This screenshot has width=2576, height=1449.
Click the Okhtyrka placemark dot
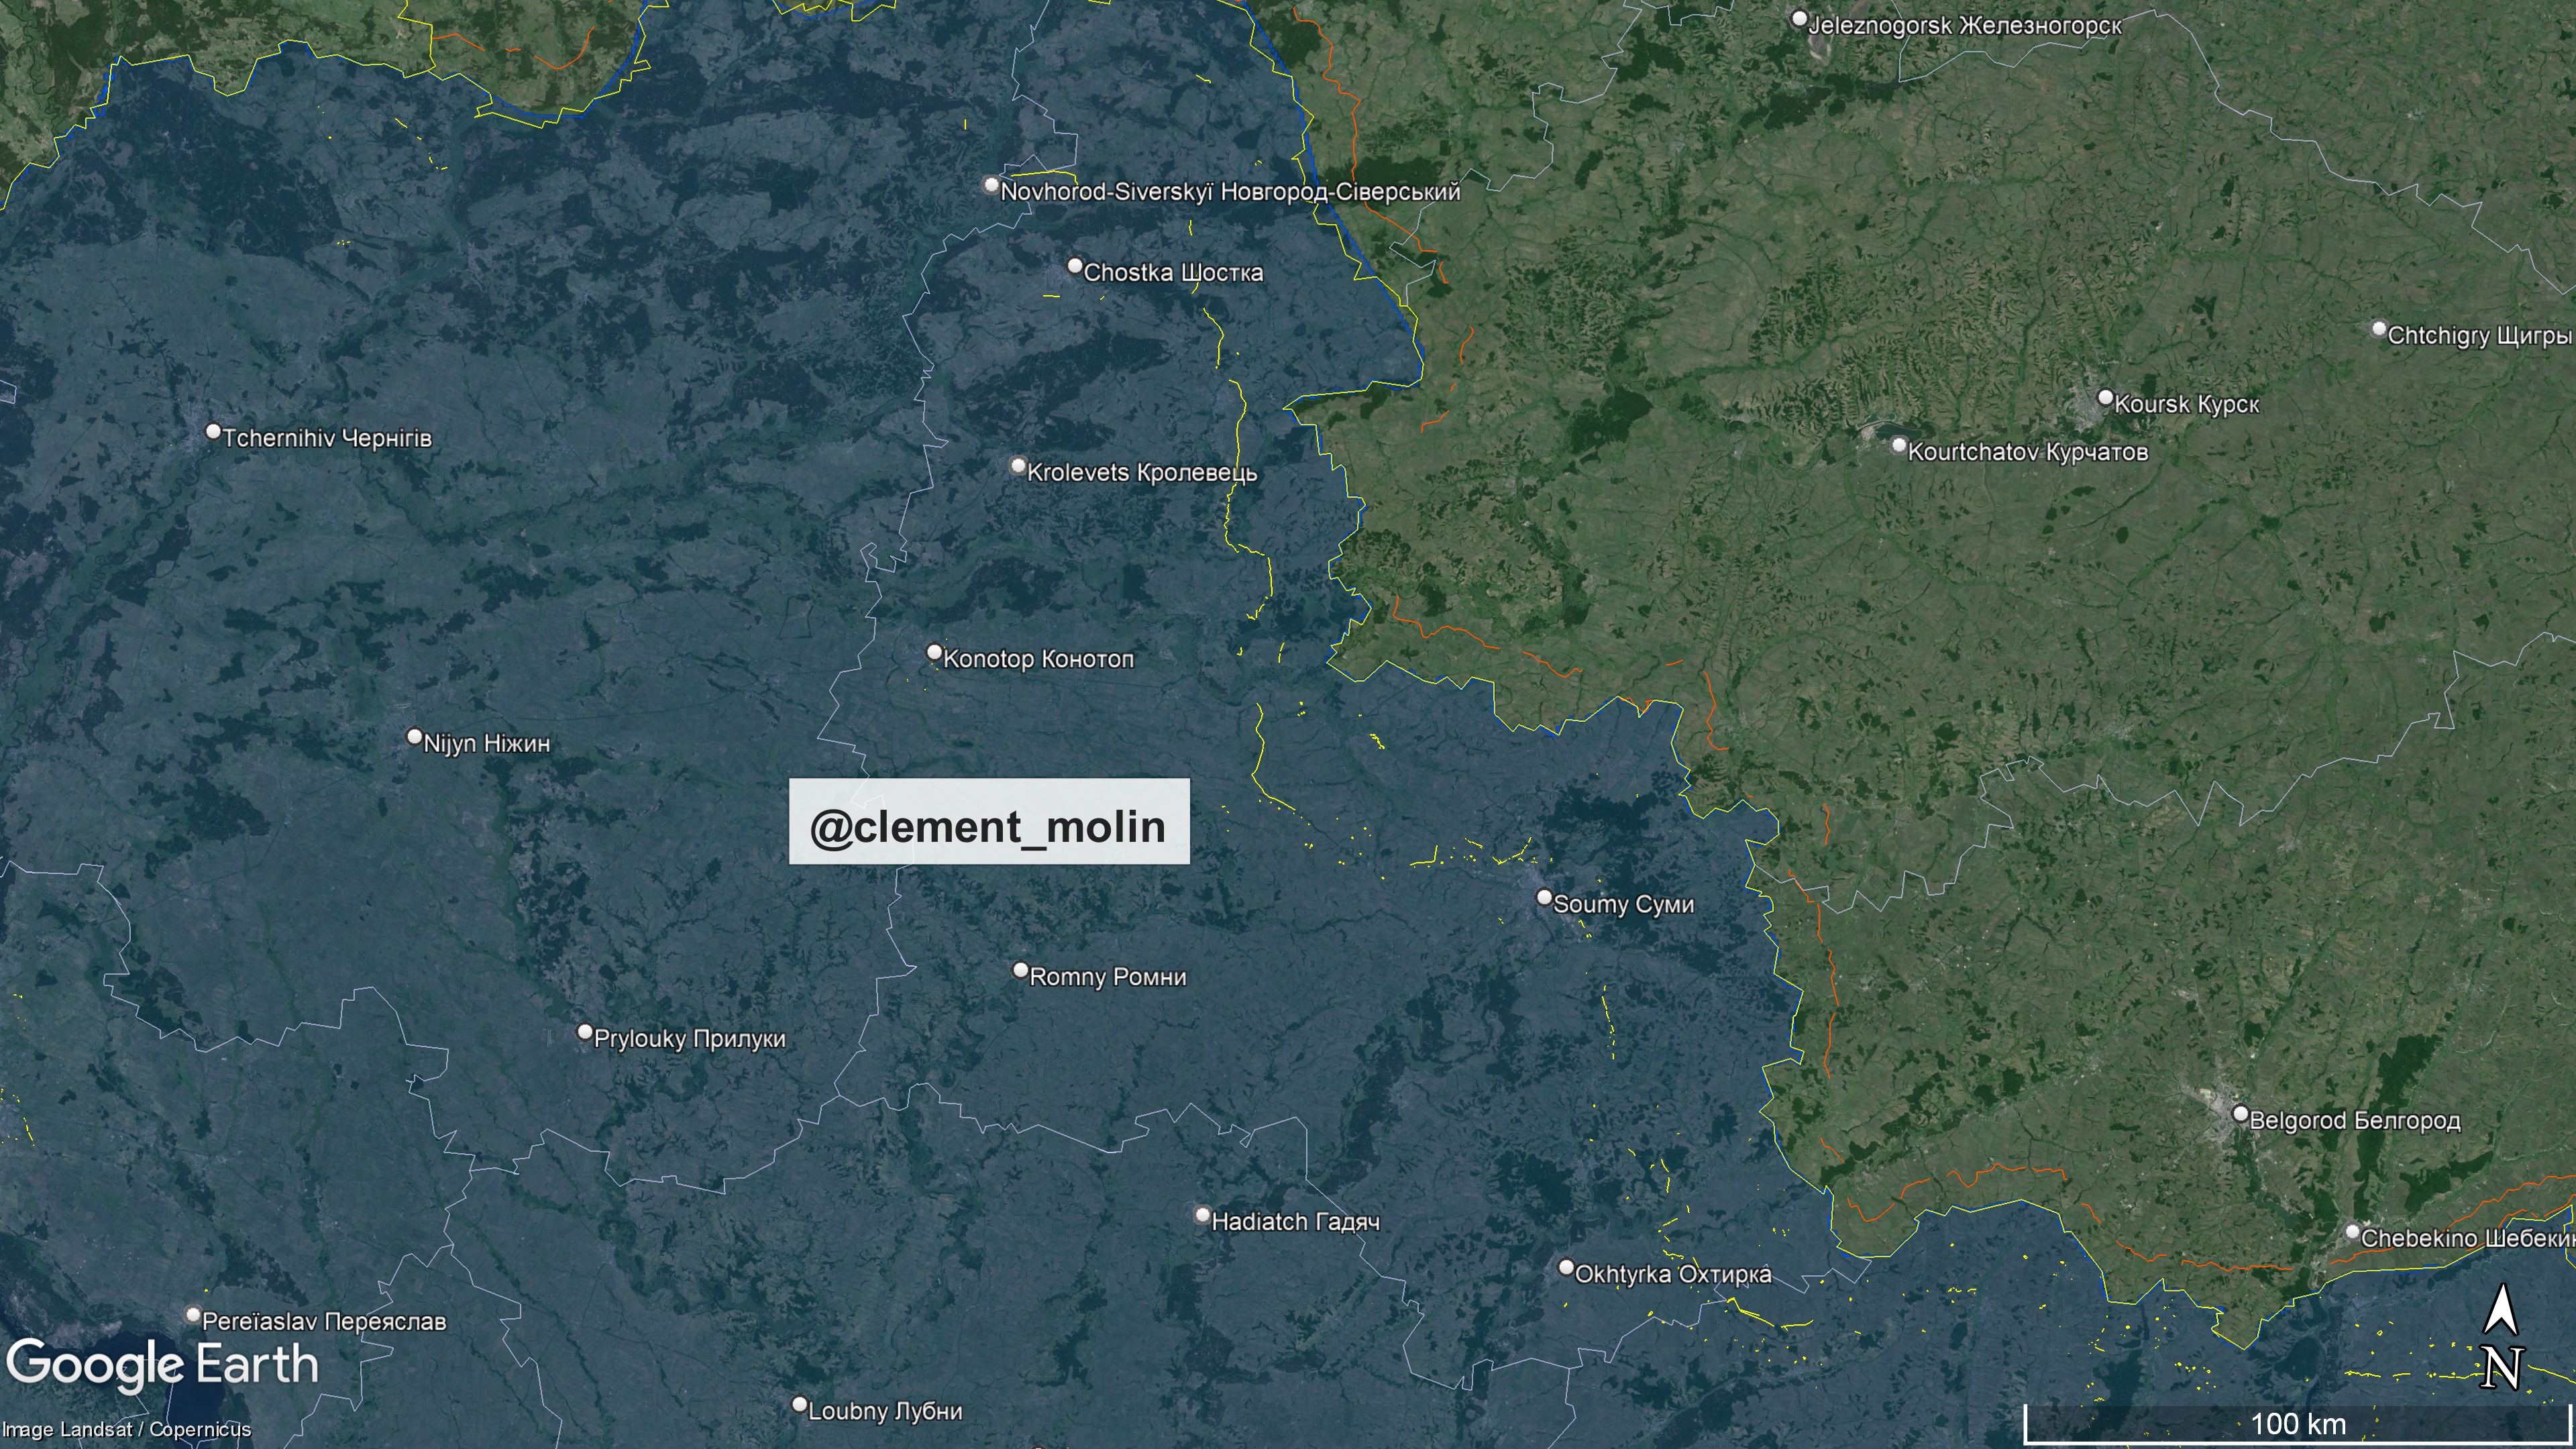(1566, 1268)
